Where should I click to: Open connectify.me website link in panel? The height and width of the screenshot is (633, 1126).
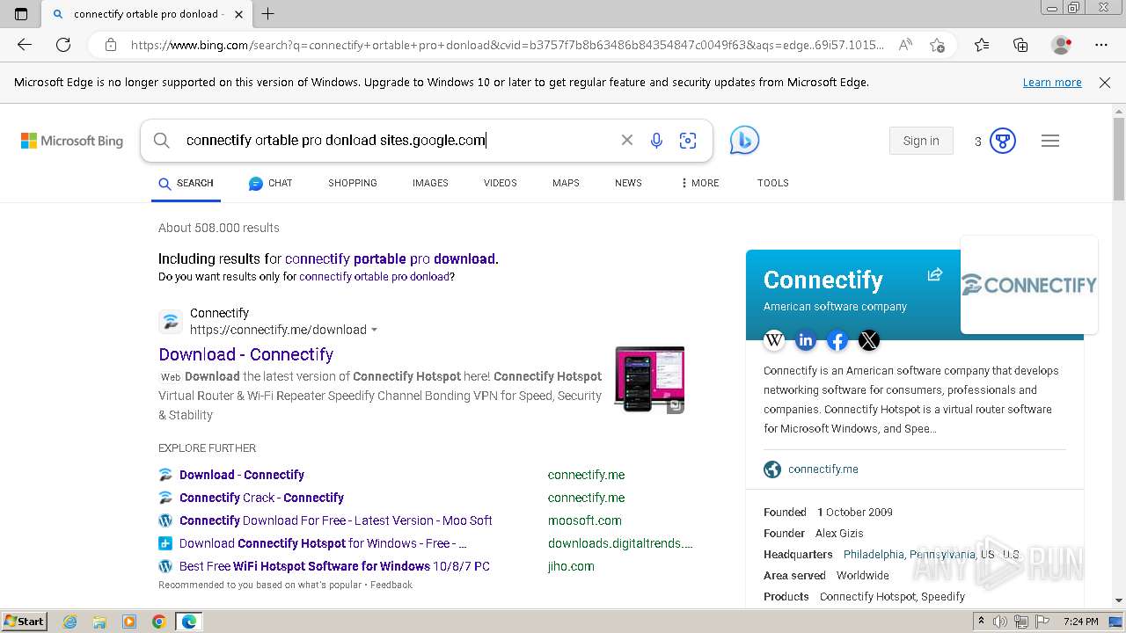pos(823,469)
